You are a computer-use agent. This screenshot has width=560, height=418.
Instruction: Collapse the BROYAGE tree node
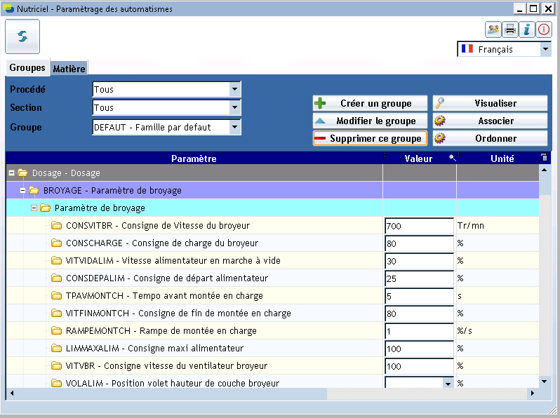23,191
